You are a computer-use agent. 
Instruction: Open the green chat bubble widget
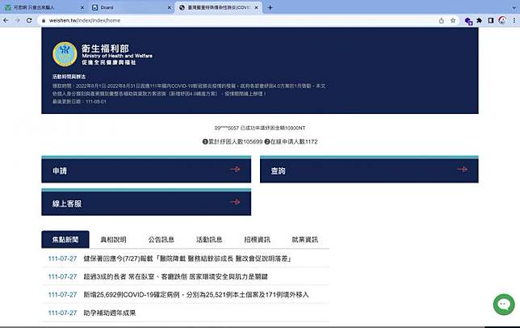tap(504, 305)
